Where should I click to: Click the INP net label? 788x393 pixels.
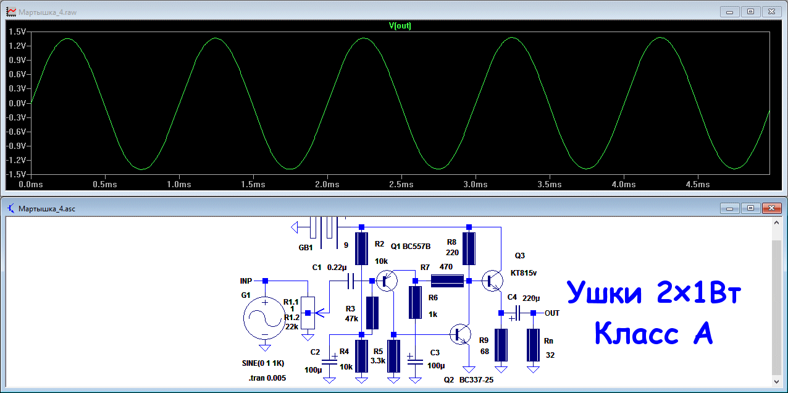pyautogui.click(x=246, y=281)
